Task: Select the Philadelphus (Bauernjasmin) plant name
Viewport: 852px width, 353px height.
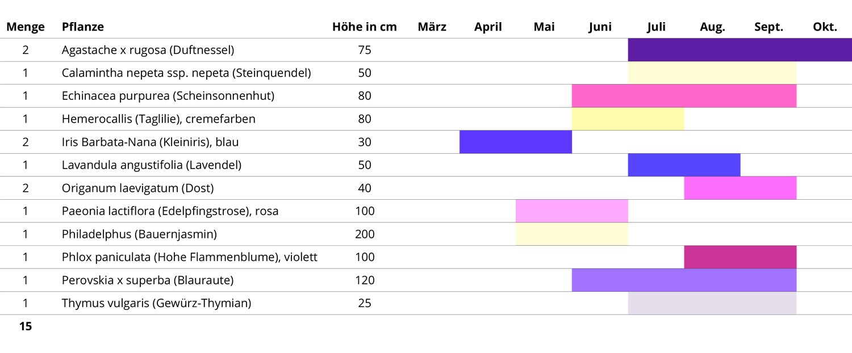Action: (x=139, y=234)
